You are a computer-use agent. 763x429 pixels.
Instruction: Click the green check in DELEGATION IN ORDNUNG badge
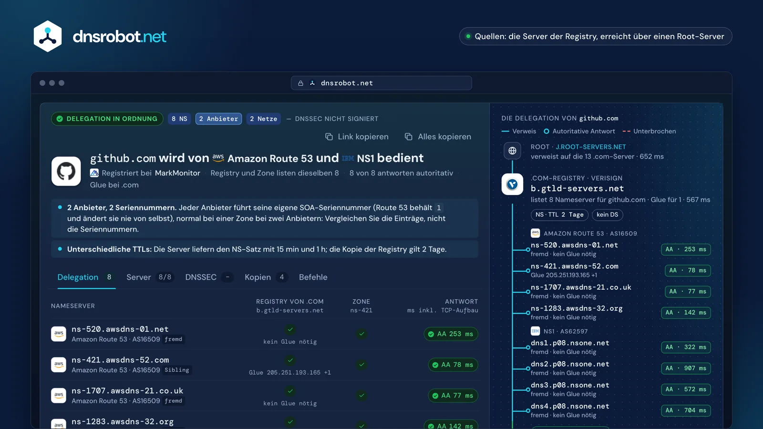(60, 119)
